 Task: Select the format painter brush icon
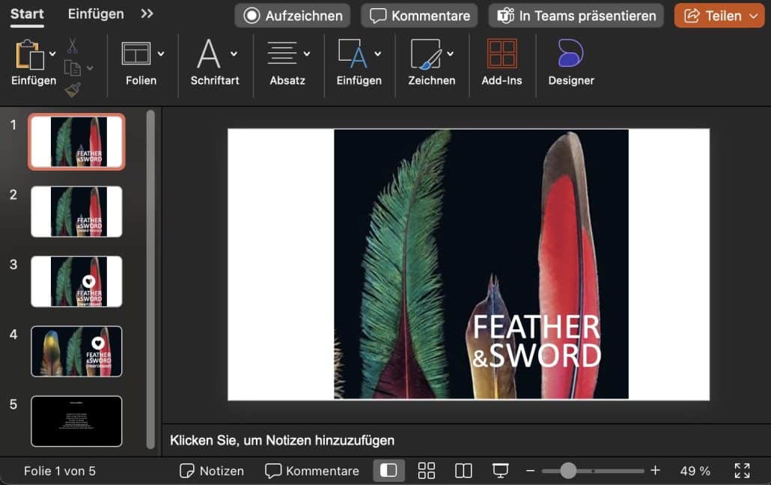(x=73, y=90)
